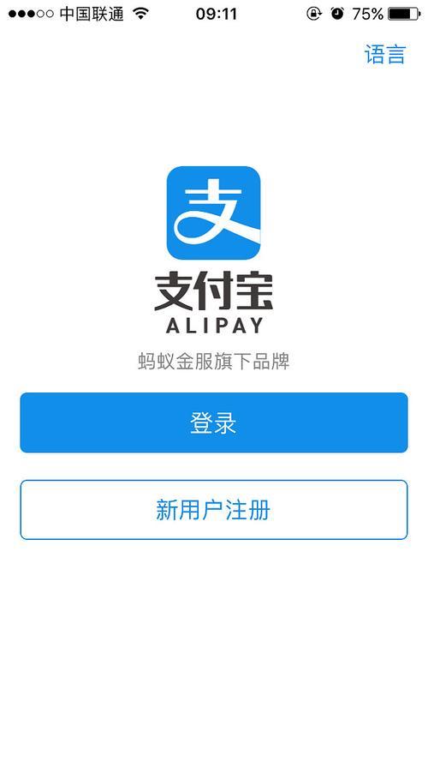Tap the battery icon in status bar
This screenshot has width=428, height=761.
click(x=405, y=14)
